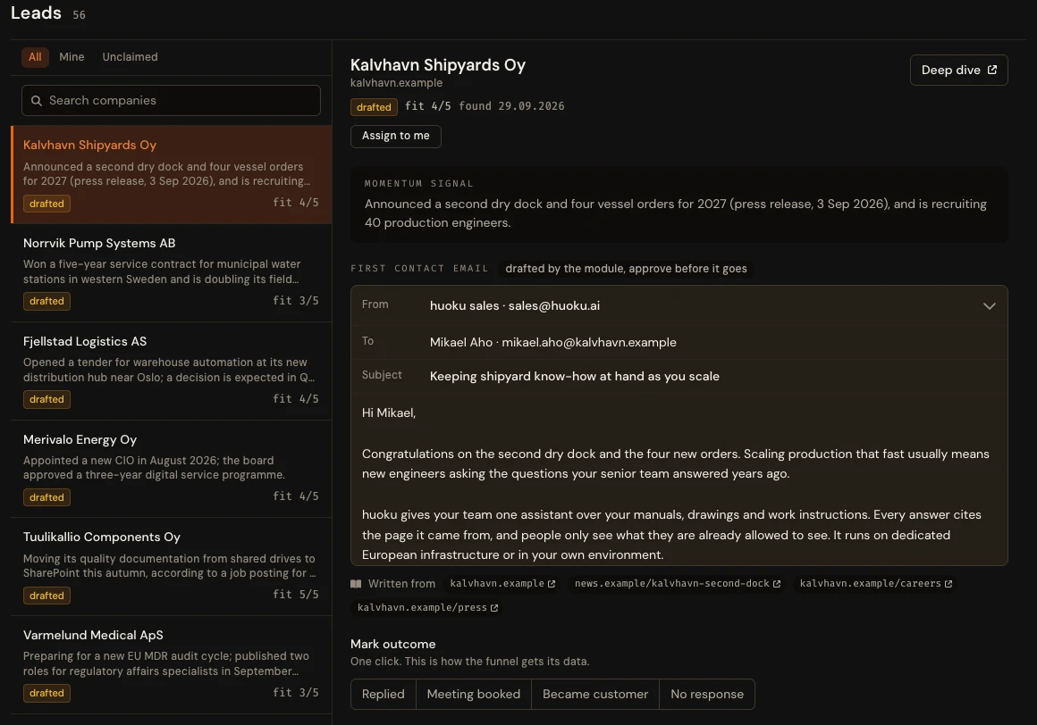Open the Fjellstad Logistics AS lead
The image size is (1037, 725).
point(172,371)
